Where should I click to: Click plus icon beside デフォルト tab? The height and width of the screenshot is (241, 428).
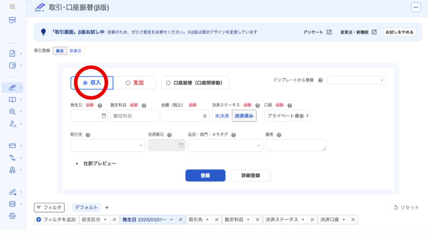click(x=107, y=208)
